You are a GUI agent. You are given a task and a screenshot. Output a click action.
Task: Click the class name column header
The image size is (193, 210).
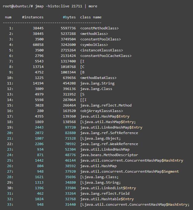click(x=91, y=17)
